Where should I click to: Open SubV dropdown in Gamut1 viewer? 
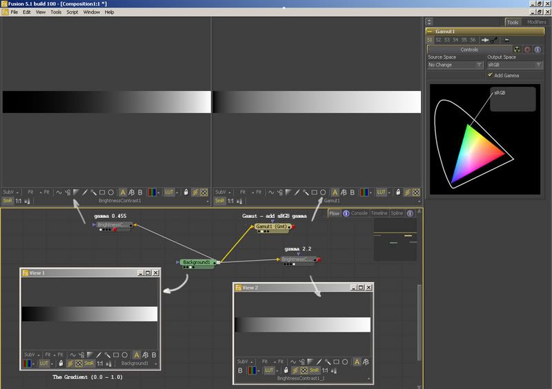(223, 192)
